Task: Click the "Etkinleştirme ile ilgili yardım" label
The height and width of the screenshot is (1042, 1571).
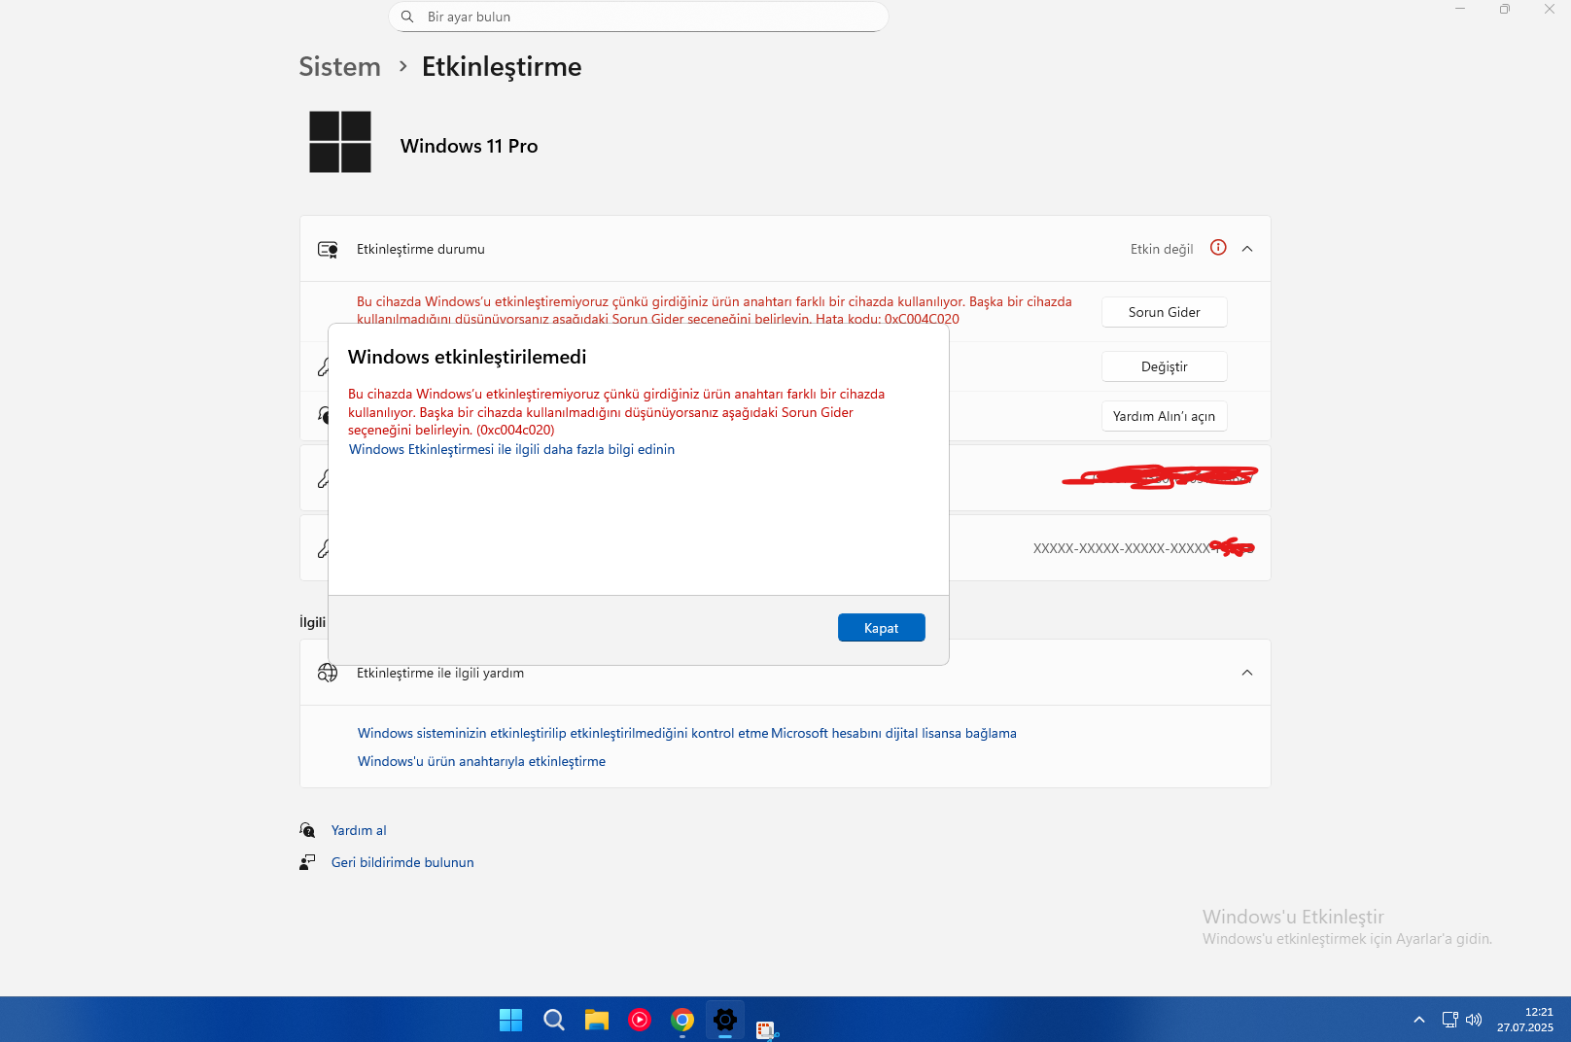Action: (439, 673)
